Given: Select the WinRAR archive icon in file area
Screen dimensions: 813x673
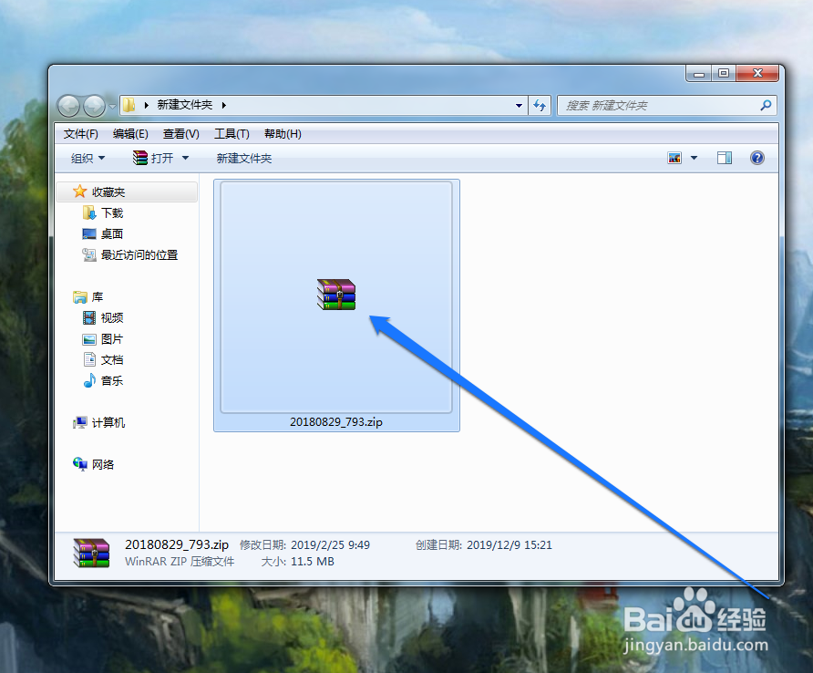Looking at the screenshot, I should tap(336, 295).
